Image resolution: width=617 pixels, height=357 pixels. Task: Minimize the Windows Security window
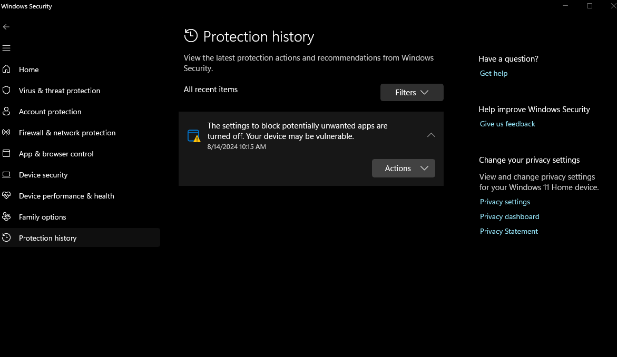(565, 6)
